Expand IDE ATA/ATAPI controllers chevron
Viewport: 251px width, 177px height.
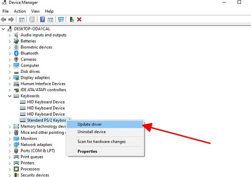point(10,90)
